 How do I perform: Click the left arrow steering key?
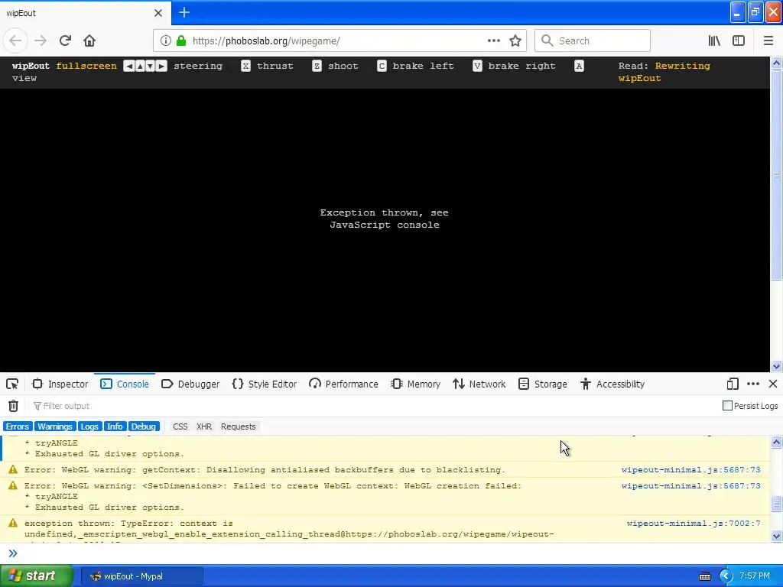pyautogui.click(x=128, y=66)
